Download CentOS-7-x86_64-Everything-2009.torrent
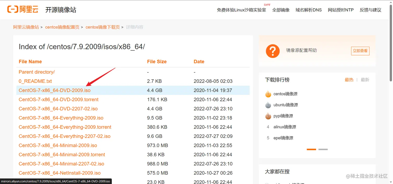The image size is (393, 184). coord(65,127)
